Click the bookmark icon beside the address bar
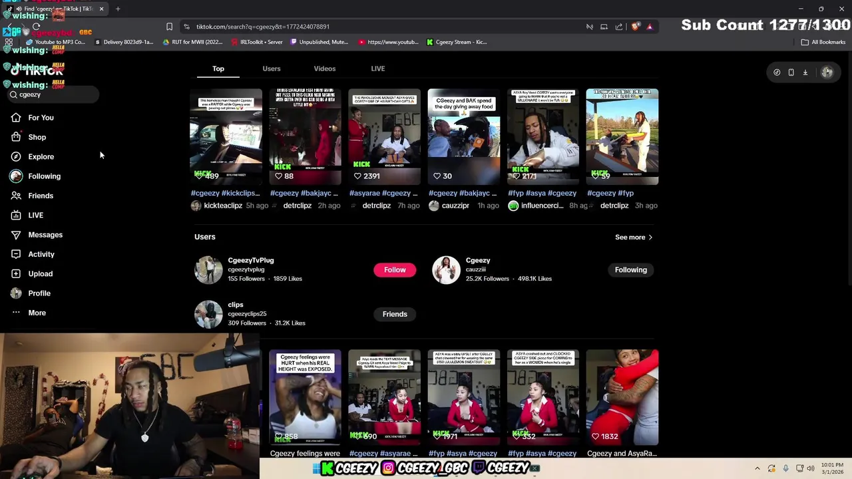 169,27
